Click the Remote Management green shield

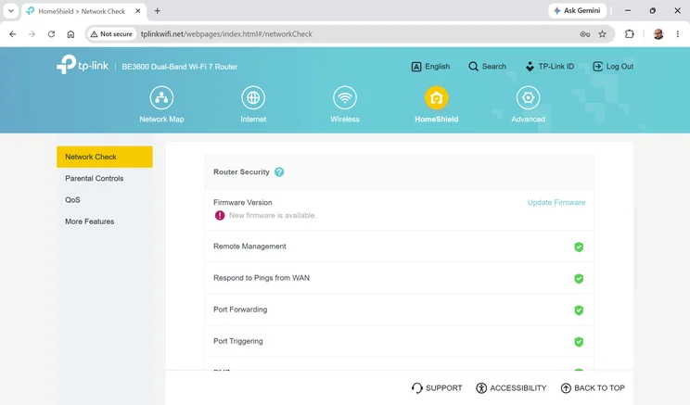tap(579, 247)
